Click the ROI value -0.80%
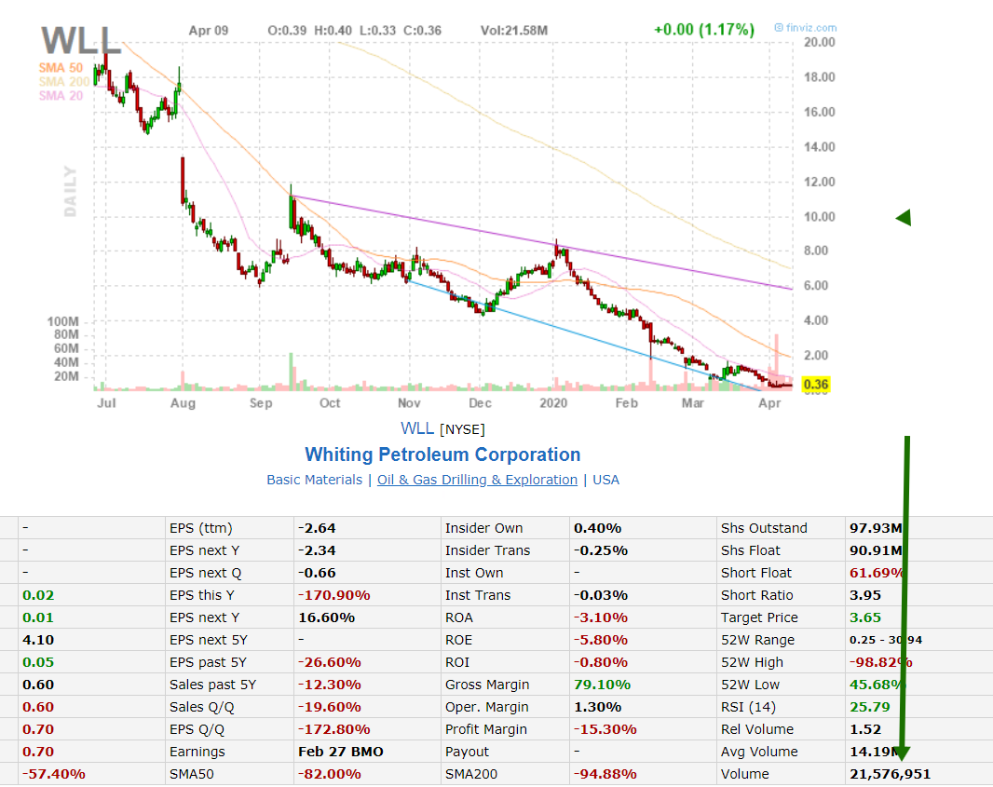The height and width of the screenshot is (787, 993). tap(601, 662)
